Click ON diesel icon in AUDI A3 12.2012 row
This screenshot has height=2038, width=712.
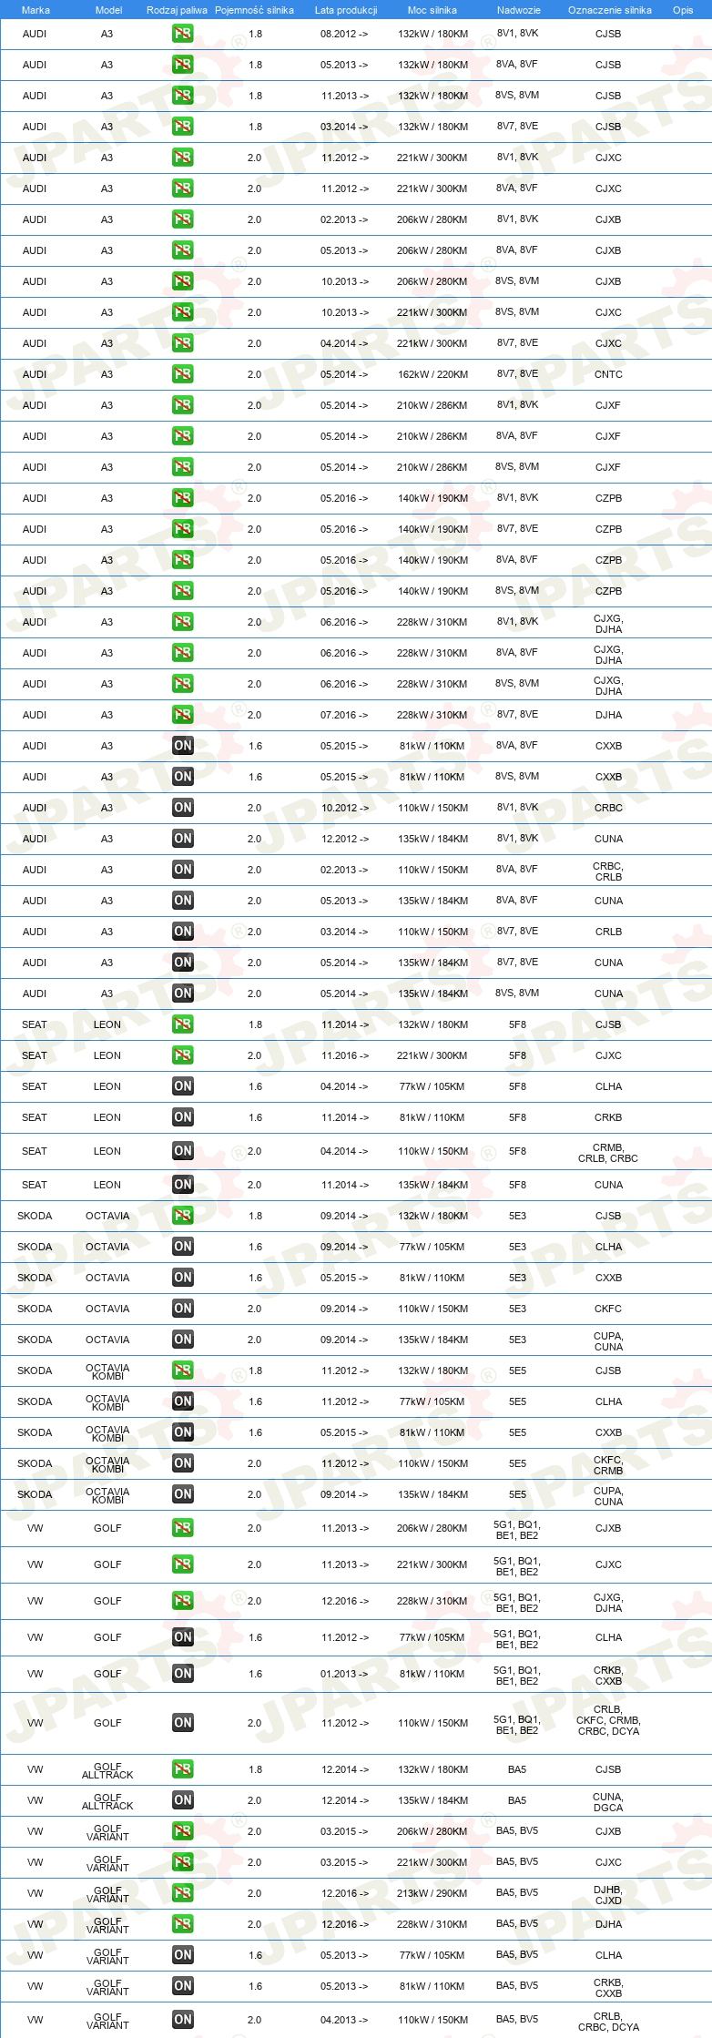(182, 839)
